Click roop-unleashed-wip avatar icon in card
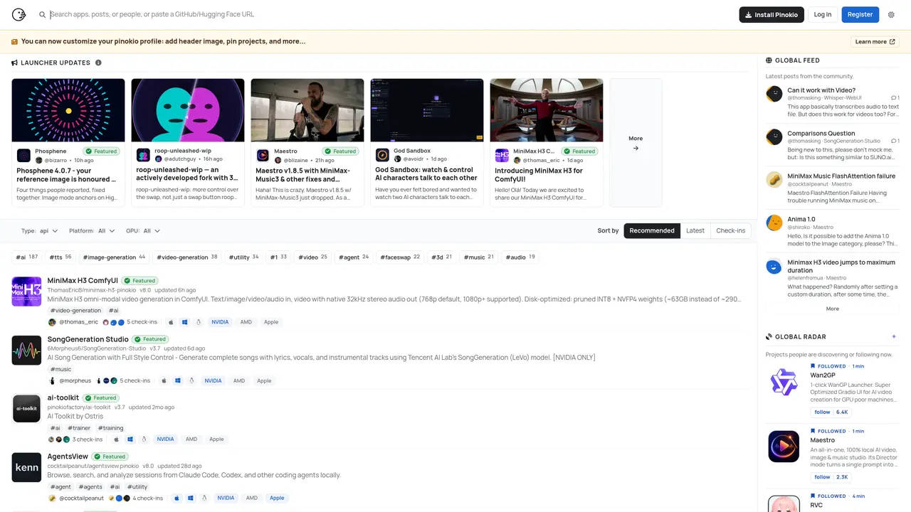This screenshot has height=512, width=911. coord(143,155)
